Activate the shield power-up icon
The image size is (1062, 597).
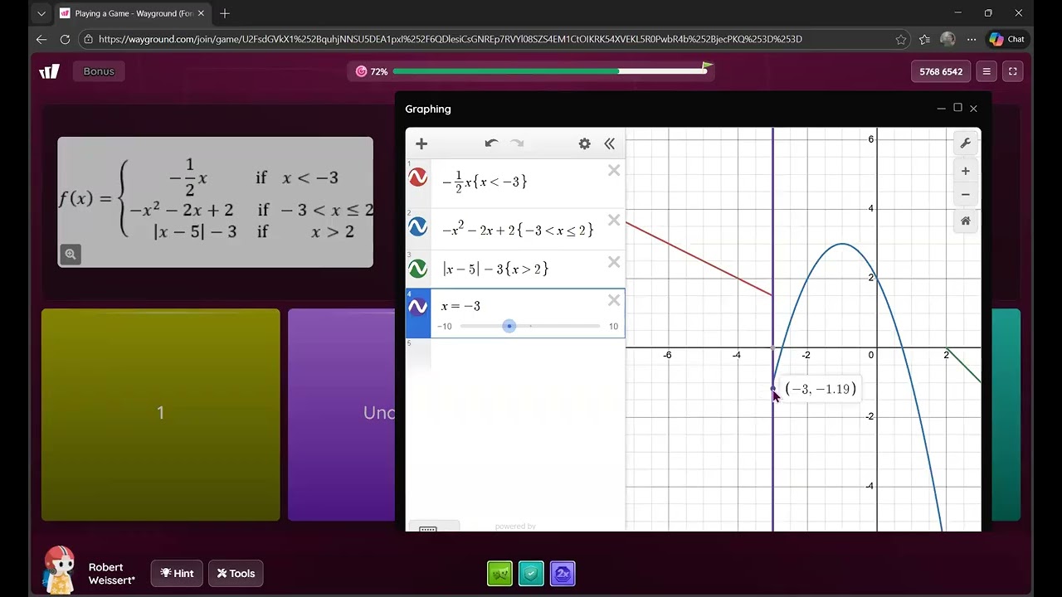click(x=531, y=573)
